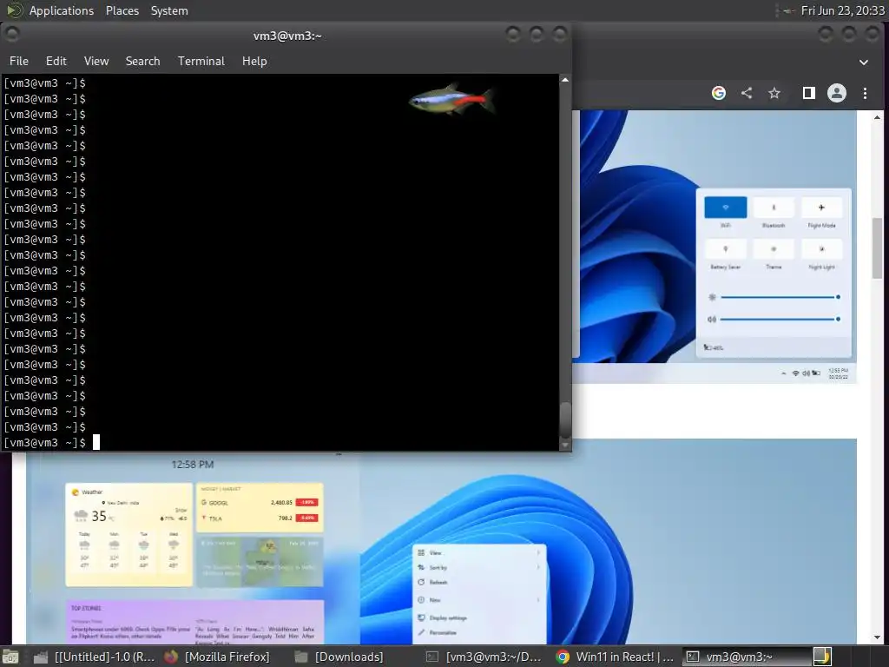Click Chrome's page scrollbar thumb
Viewport: 889px width, 667px height.
pyautogui.click(x=877, y=248)
